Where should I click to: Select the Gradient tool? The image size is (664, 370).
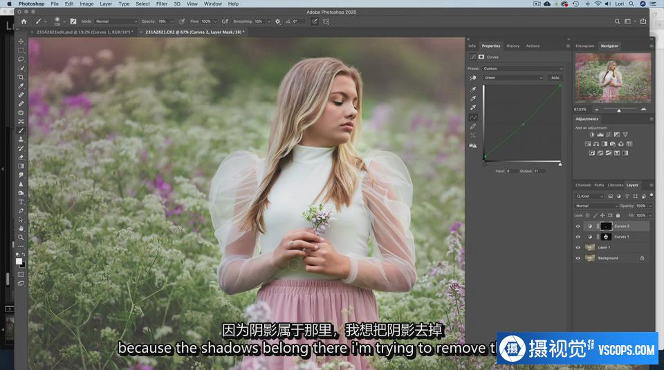click(x=21, y=166)
